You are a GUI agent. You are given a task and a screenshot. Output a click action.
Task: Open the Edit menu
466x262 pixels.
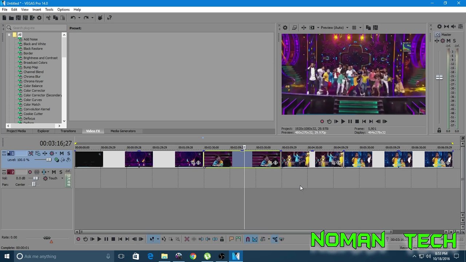14,9
